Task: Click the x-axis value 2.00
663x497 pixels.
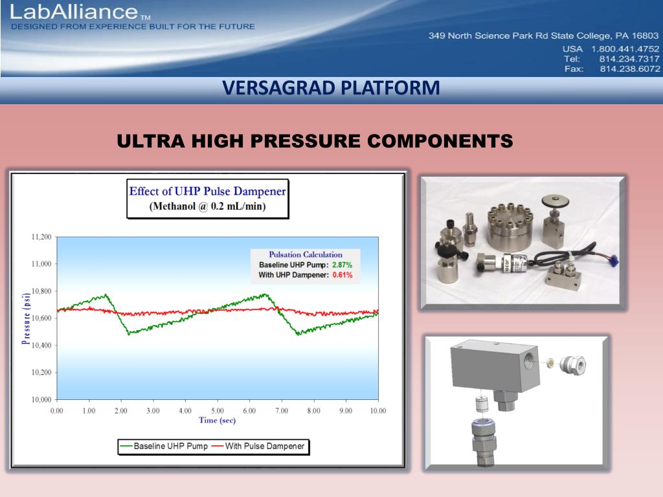Action: pyautogui.click(x=121, y=411)
